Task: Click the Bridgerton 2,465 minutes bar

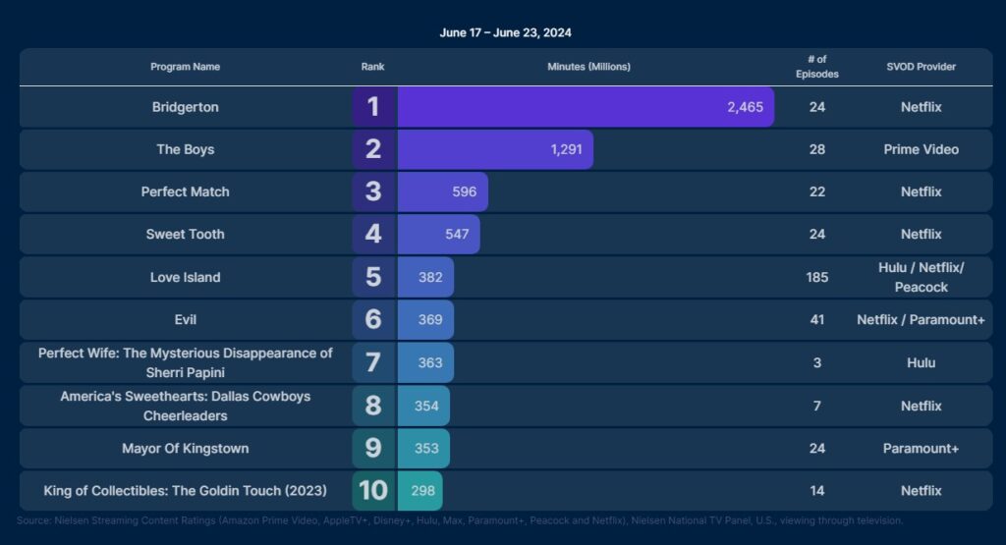Action: pos(586,107)
